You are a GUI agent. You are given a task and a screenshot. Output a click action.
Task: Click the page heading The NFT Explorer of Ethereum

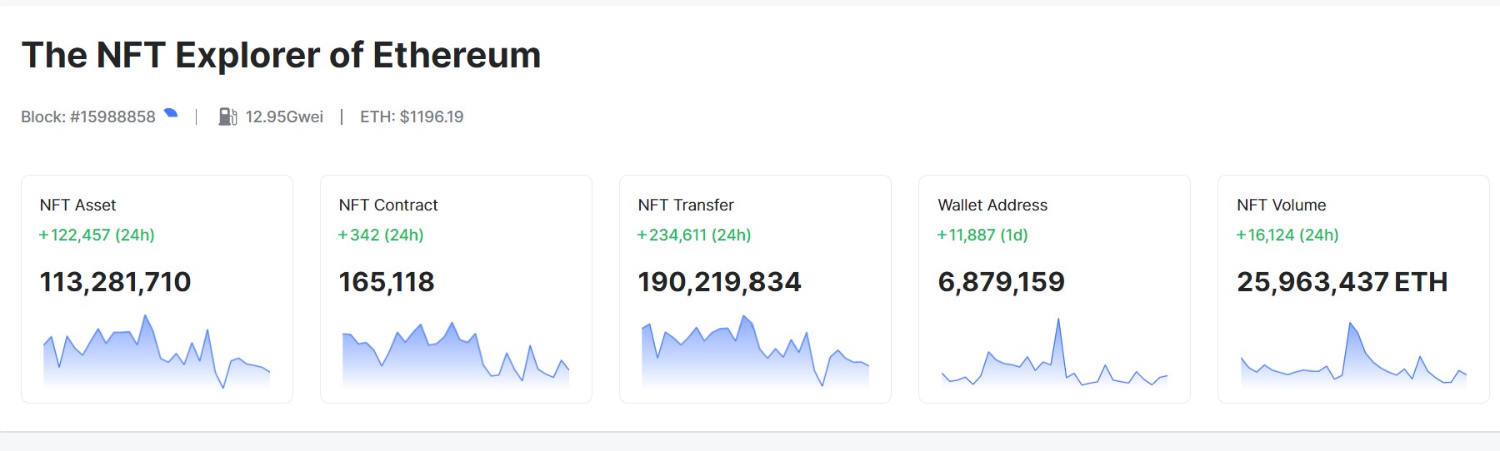tap(281, 55)
